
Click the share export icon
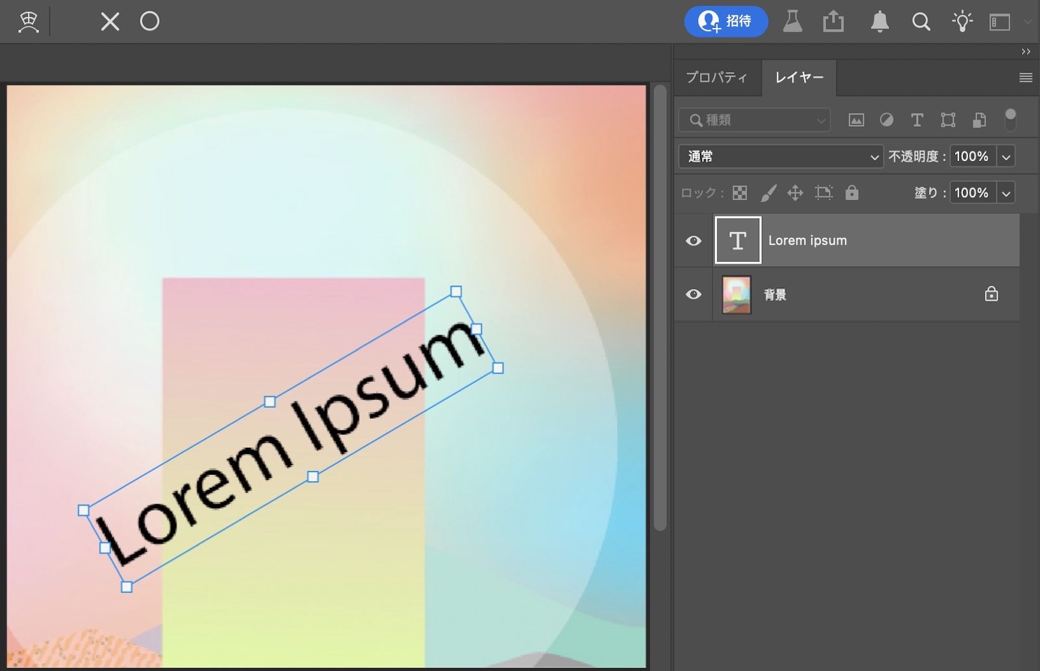pyautogui.click(x=833, y=21)
